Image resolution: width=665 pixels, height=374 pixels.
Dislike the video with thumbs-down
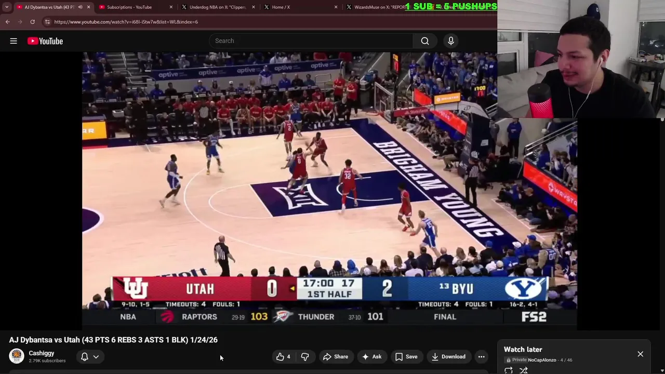(305, 357)
